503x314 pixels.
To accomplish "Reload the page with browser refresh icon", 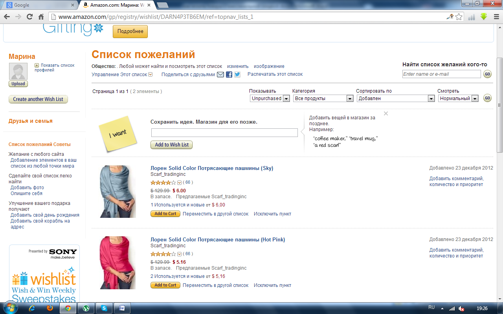I will point(29,17).
